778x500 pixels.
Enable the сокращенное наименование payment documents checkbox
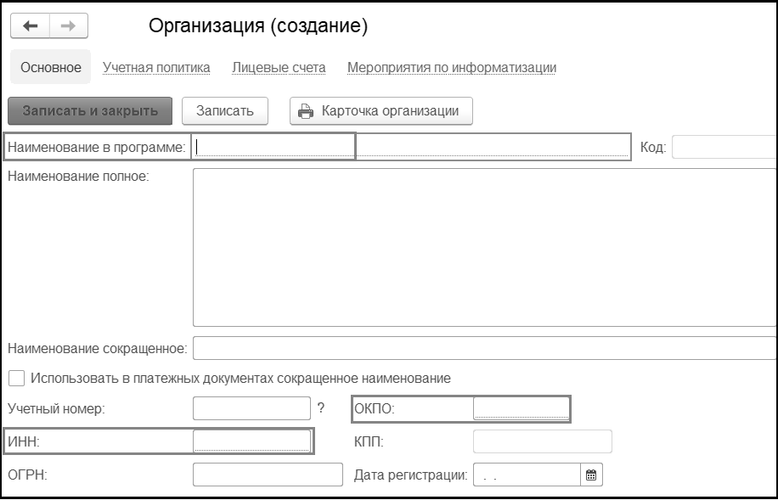16,378
